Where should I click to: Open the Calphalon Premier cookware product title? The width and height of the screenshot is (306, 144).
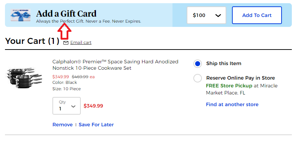pos(115,65)
